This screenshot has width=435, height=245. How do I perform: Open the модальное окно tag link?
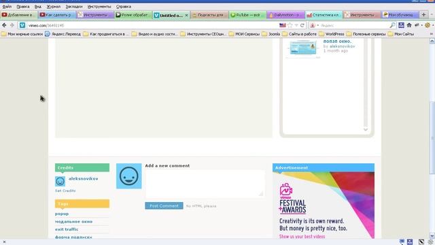pos(74,221)
